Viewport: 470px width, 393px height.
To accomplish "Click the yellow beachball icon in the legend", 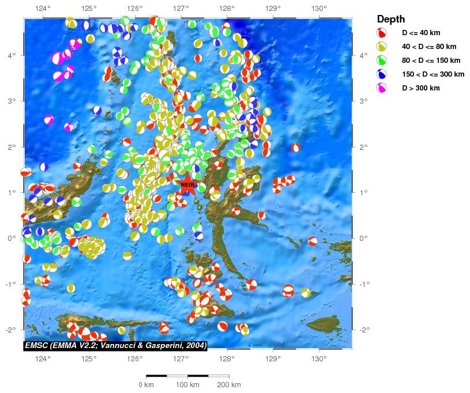I will 382,47.
